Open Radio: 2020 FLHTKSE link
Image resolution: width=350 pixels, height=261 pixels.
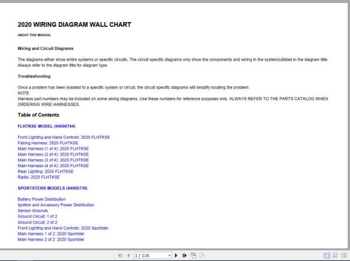(x=38, y=177)
